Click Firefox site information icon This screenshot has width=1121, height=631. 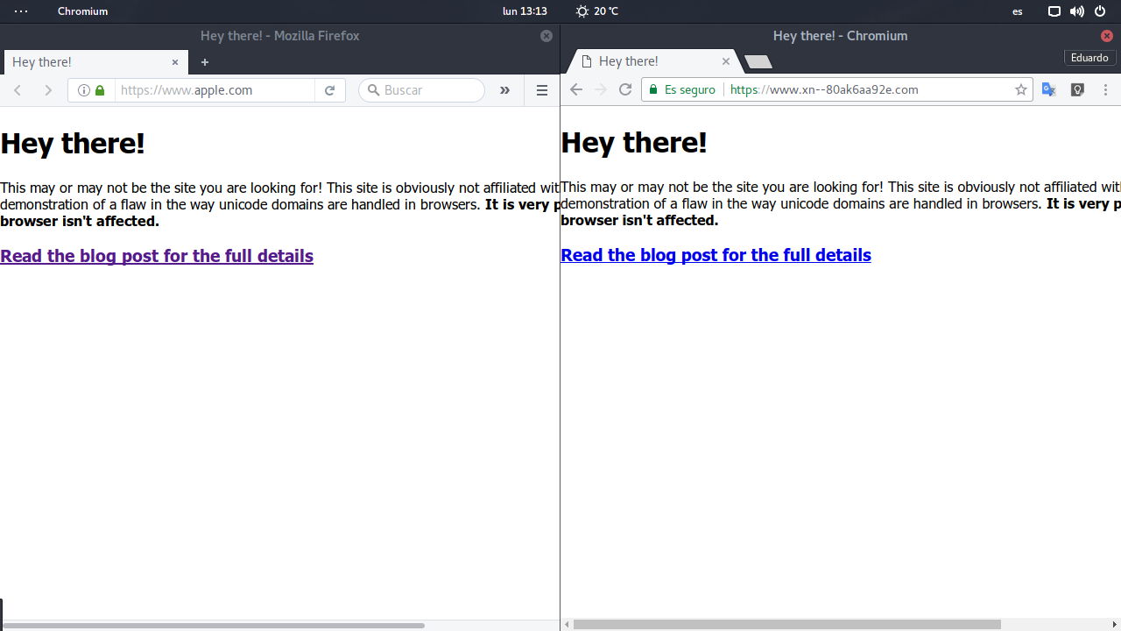coord(84,90)
